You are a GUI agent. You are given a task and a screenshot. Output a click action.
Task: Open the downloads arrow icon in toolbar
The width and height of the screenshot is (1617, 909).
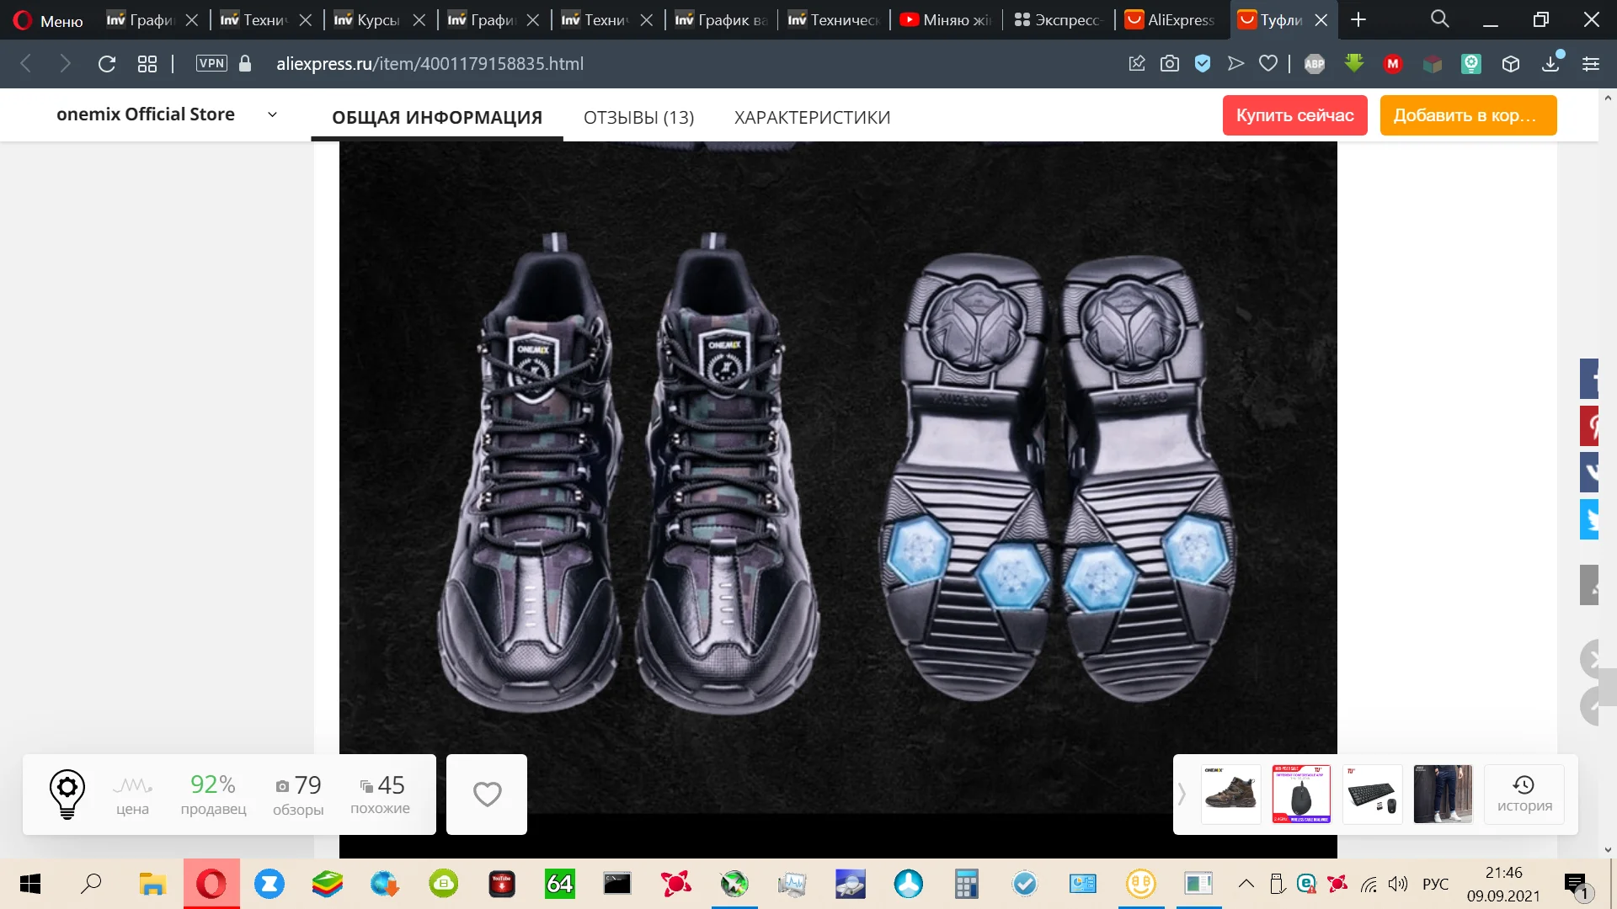click(1550, 64)
